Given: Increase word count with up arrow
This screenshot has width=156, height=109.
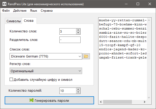Looking at the screenshot, I should pos(78,30).
